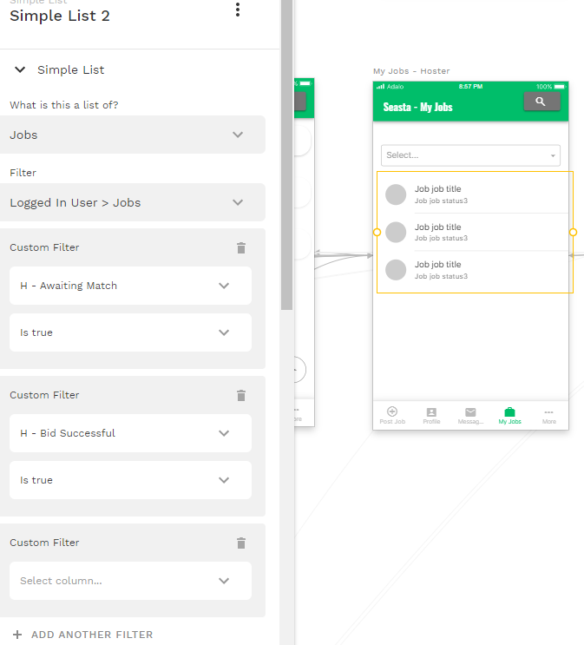Click the left panel vertical scrollbar
The height and width of the screenshot is (645, 584).
(x=286, y=155)
